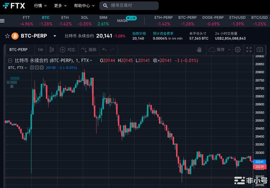270x188 pixels.
Task: Click the FTX logo
Action: coord(14,6)
